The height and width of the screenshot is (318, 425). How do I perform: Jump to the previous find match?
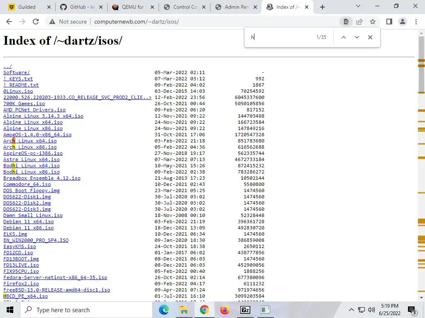click(x=343, y=37)
